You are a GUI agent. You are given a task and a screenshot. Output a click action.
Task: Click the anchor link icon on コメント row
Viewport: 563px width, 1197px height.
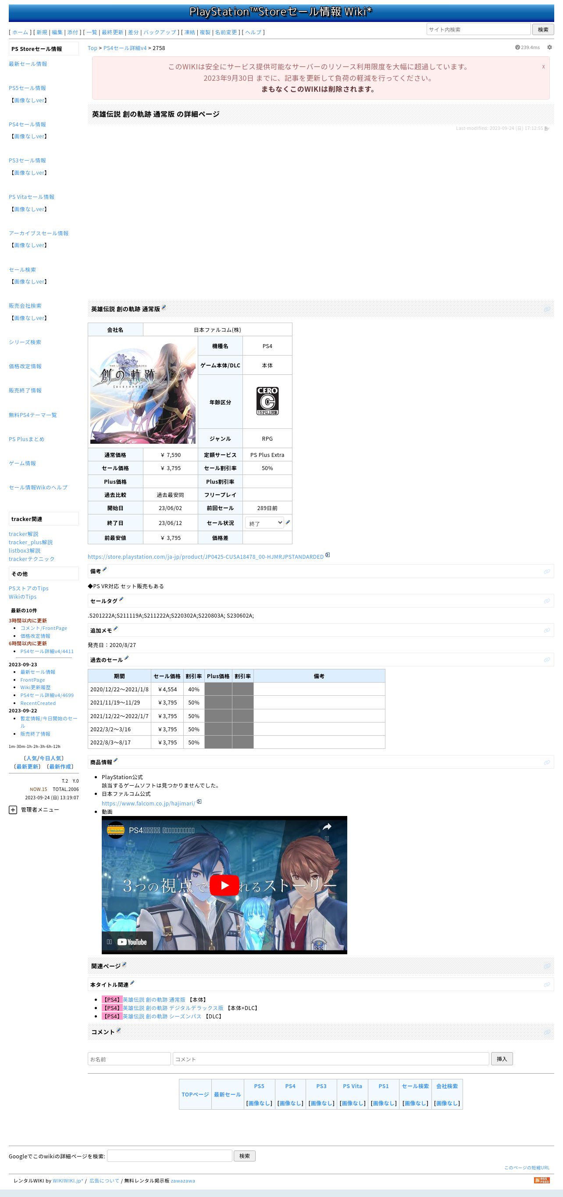click(547, 1032)
